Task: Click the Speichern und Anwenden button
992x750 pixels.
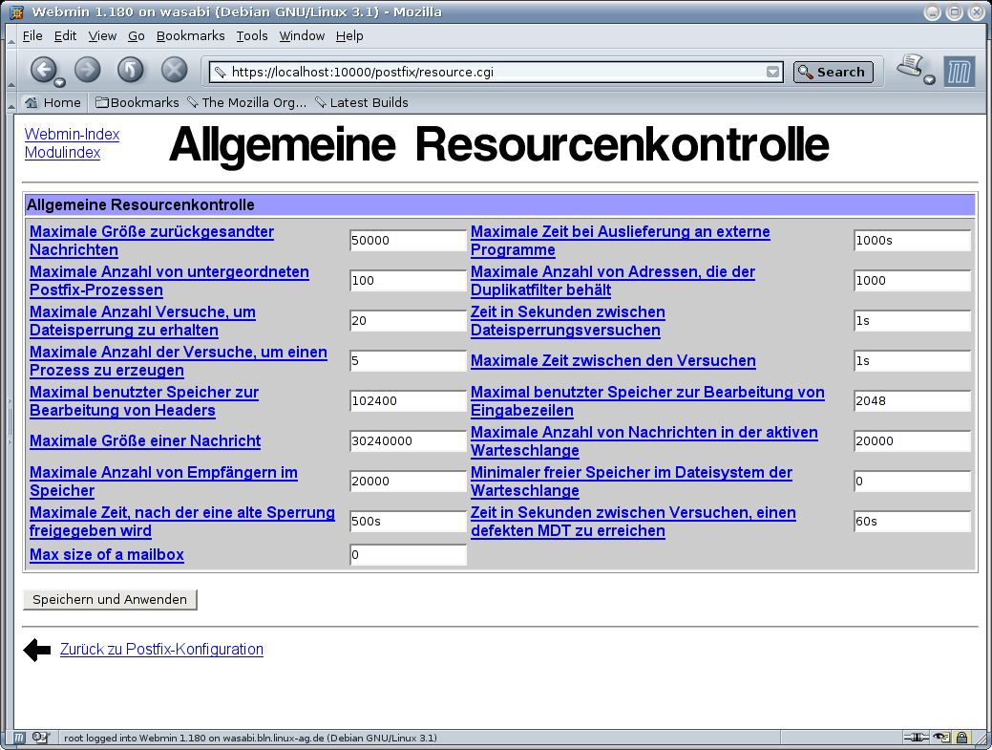Action: (110, 599)
